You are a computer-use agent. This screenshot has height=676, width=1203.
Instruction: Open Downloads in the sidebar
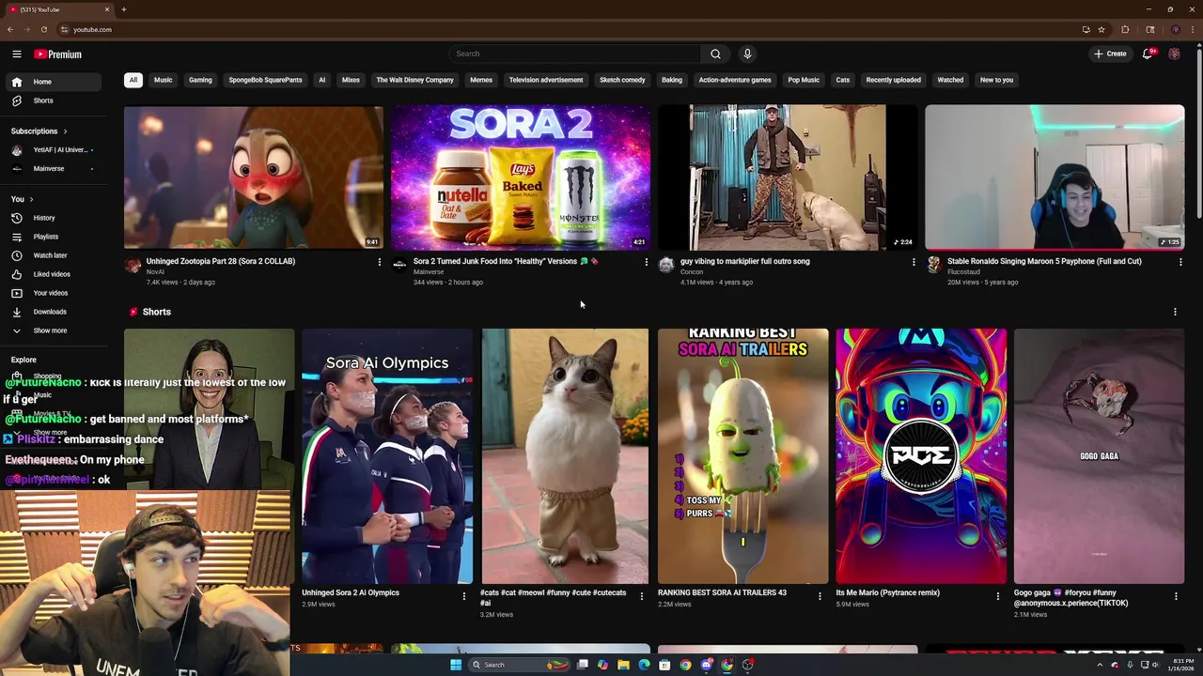point(52,312)
